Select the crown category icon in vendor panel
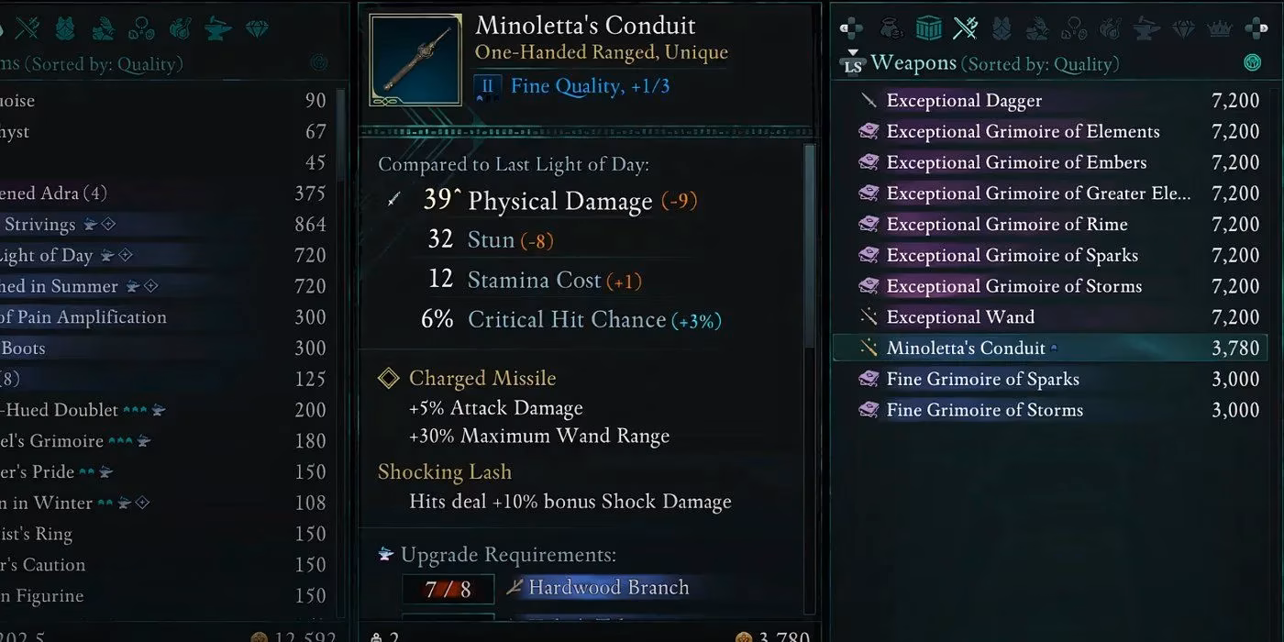This screenshot has height=642, width=1284. point(1219,28)
